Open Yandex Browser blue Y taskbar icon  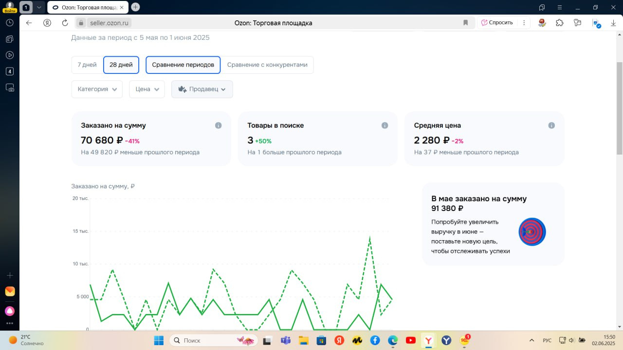(x=446, y=340)
